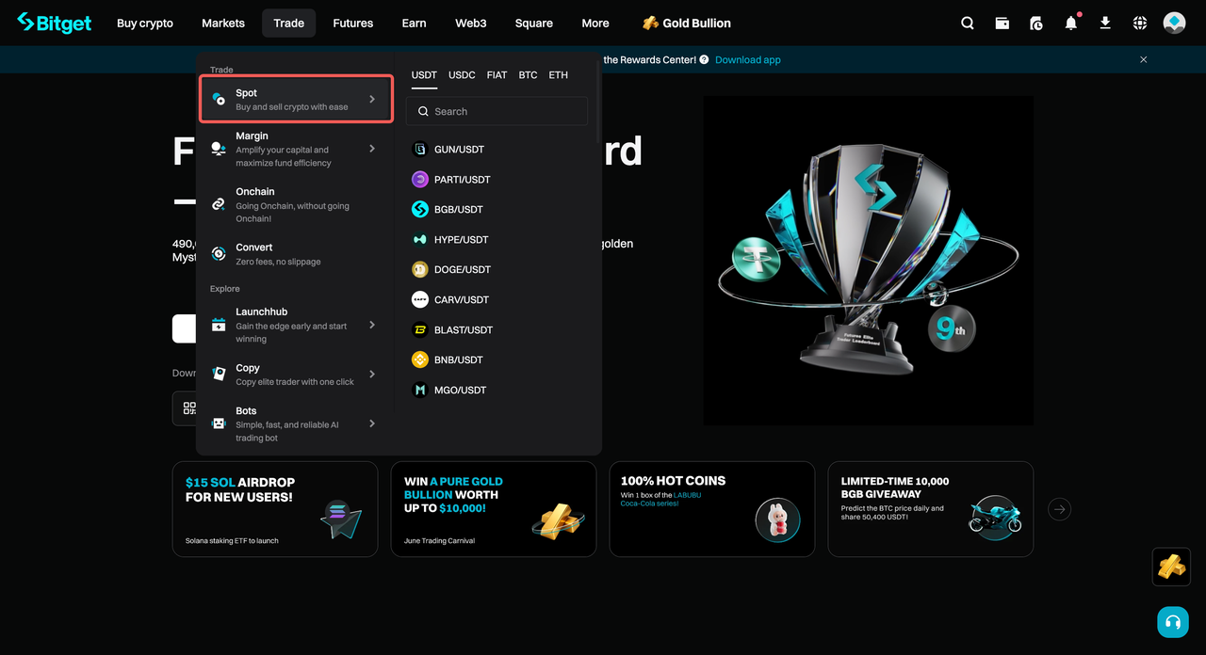Viewport: 1206px width, 655px height.
Task: Select the ETH tab
Action: click(x=559, y=75)
